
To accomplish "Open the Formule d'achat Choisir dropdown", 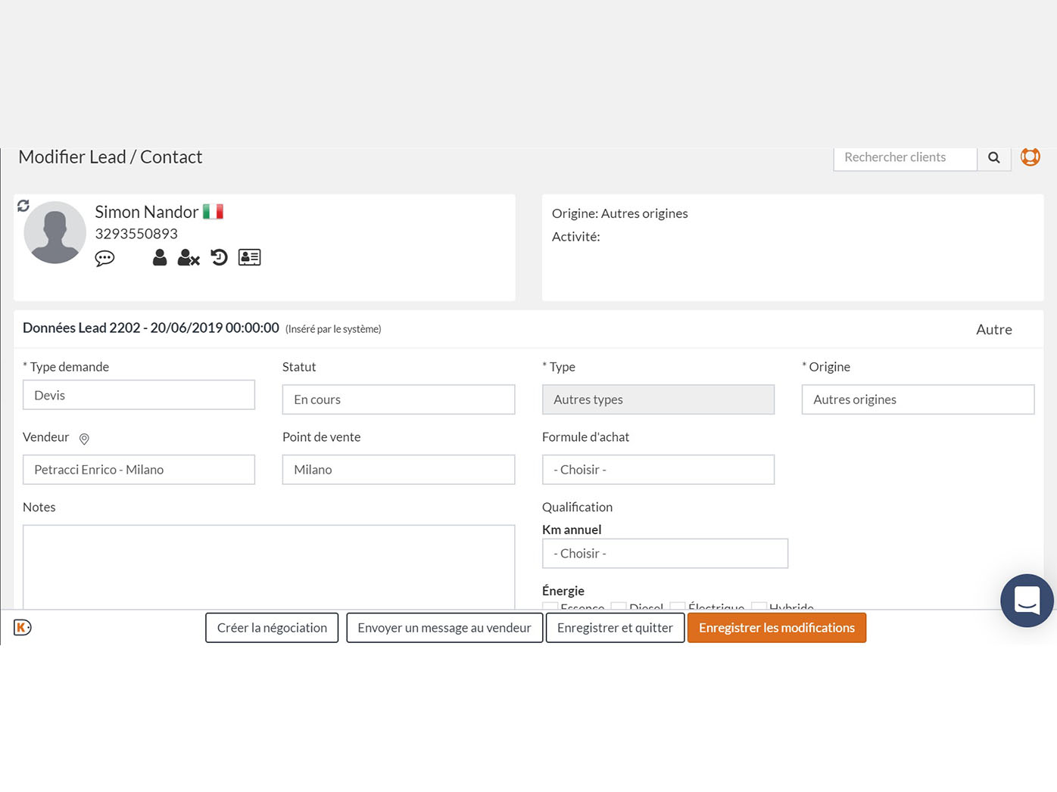I will (658, 470).
